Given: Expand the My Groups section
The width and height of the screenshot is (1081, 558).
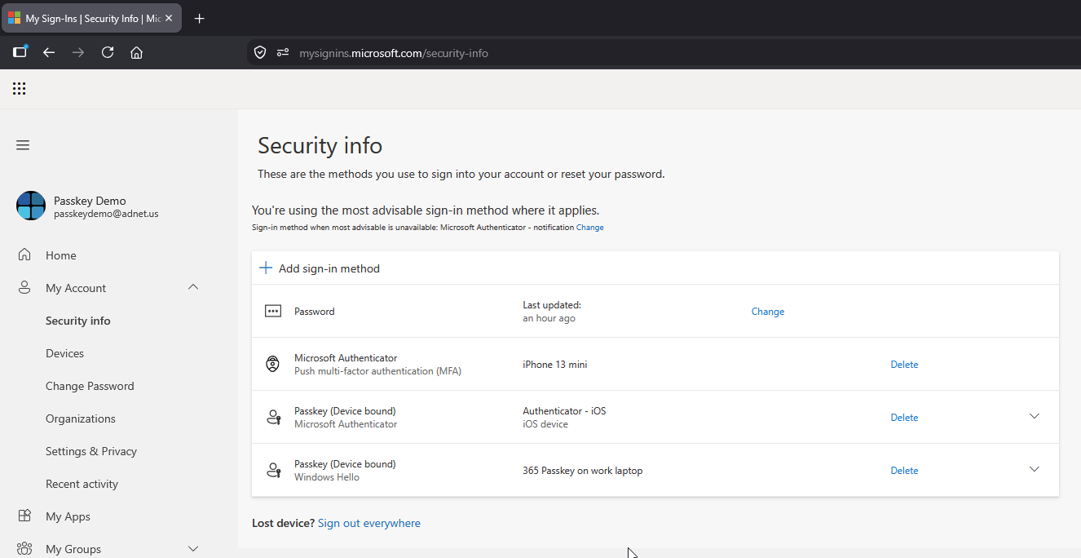Looking at the screenshot, I should click(193, 549).
